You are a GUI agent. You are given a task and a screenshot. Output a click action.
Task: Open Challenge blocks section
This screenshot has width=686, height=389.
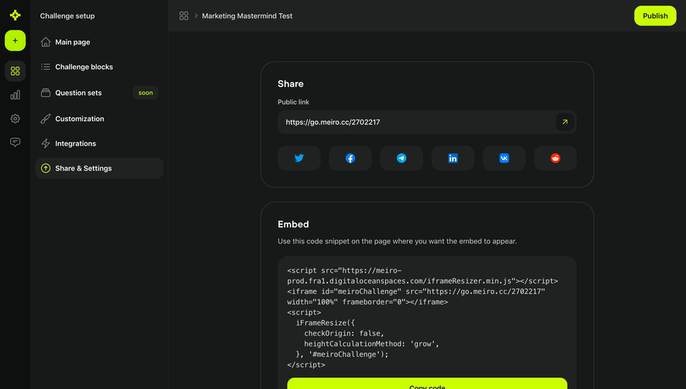tap(99, 67)
